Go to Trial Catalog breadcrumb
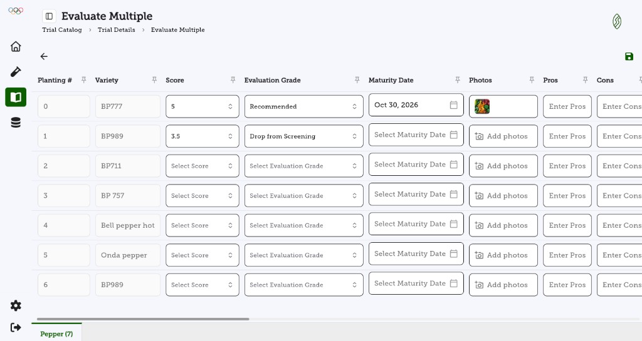 point(62,30)
